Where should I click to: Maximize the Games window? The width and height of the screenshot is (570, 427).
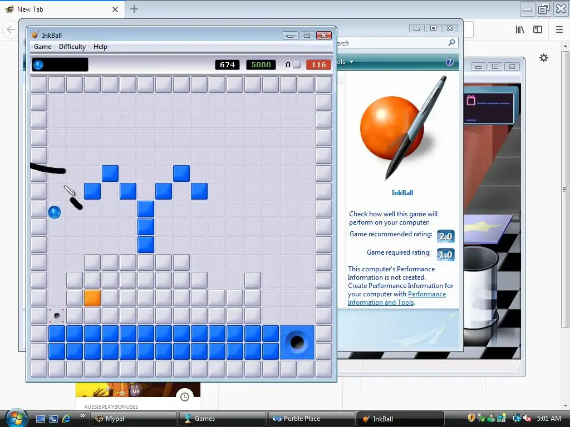click(x=433, y=28)
